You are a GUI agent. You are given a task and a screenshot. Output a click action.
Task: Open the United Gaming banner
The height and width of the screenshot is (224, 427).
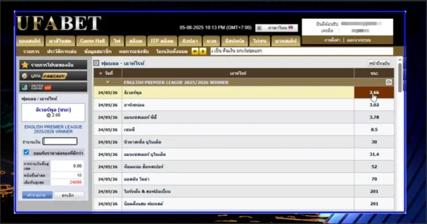pyautogui.click(x=53, y=87)
